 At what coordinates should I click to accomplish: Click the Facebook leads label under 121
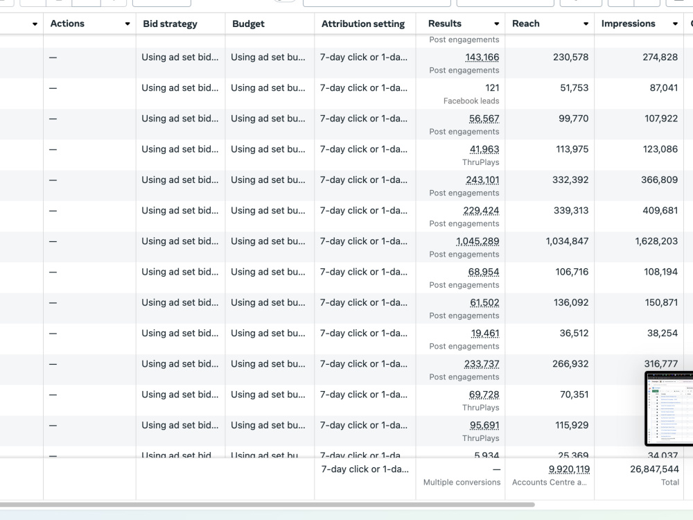471,101
